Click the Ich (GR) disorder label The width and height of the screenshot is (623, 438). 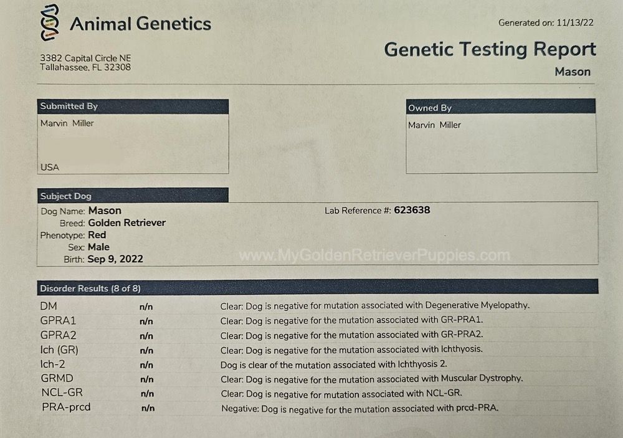[59, 350]
